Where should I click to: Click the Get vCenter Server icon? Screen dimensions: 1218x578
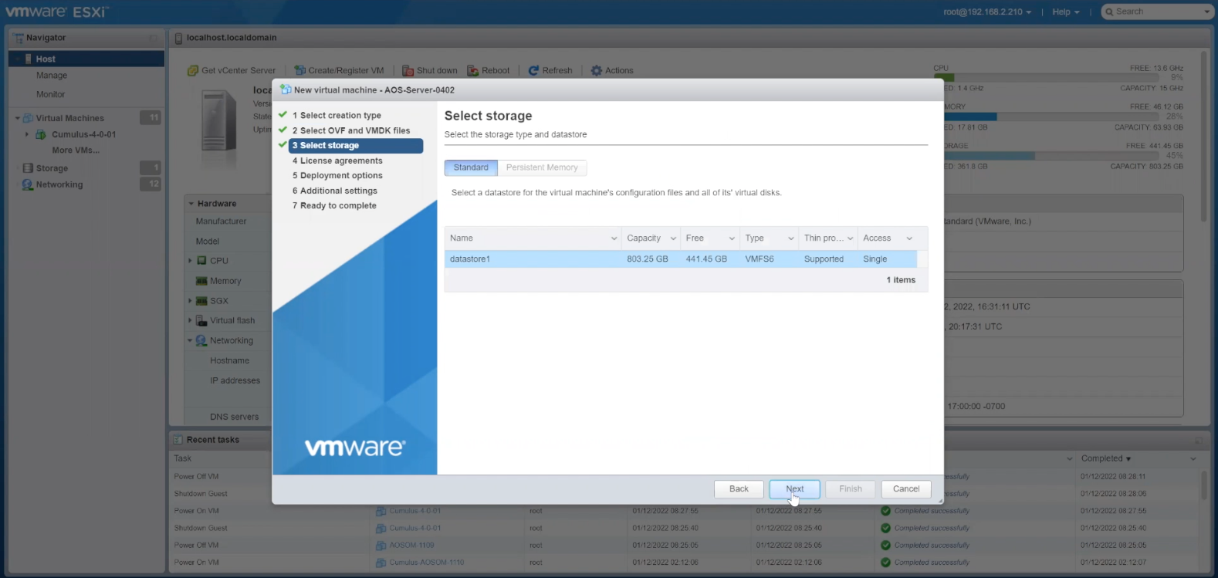point(193,70)
